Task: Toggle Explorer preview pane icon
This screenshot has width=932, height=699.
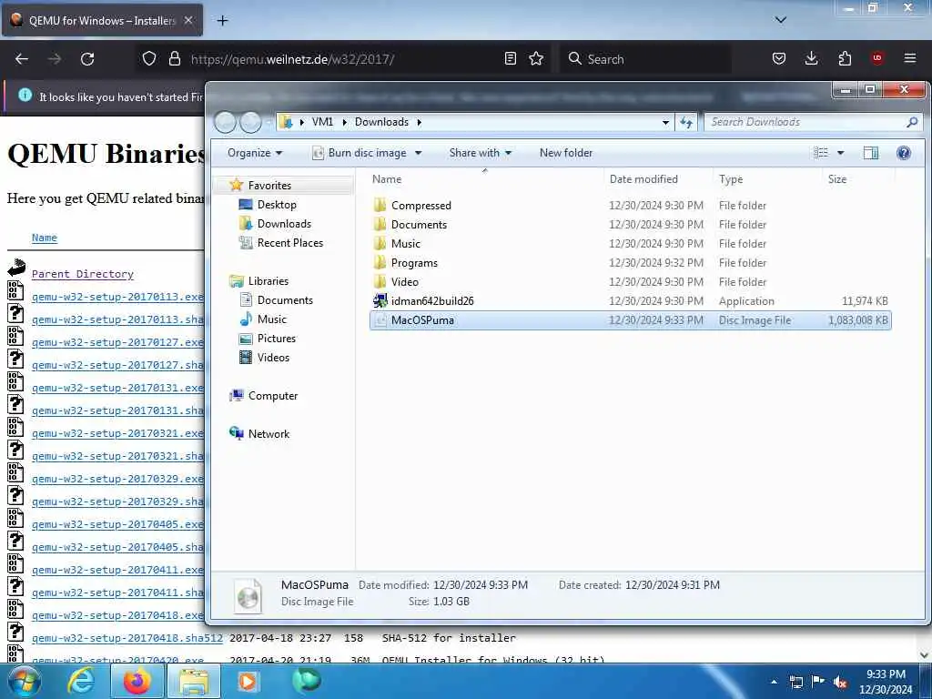Action: 871,153
